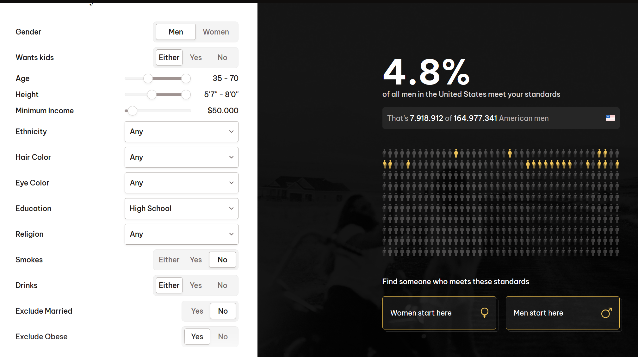Click the $50.000 income value
Viewport: 638px width, 357px height.
coord(223,111)
